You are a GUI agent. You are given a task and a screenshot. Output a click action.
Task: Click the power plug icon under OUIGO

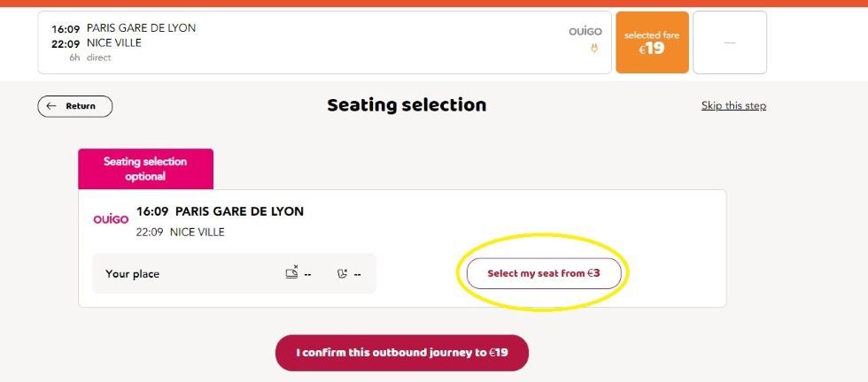coord(594,49)
